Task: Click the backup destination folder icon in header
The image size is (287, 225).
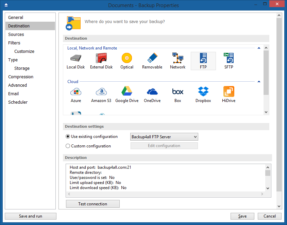Action: click(73, 23)
